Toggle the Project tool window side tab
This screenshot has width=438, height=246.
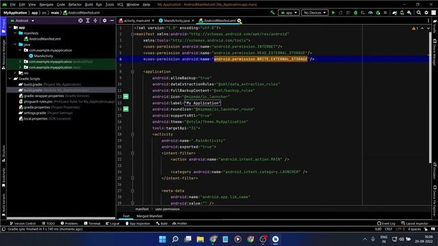pos(3,26)
